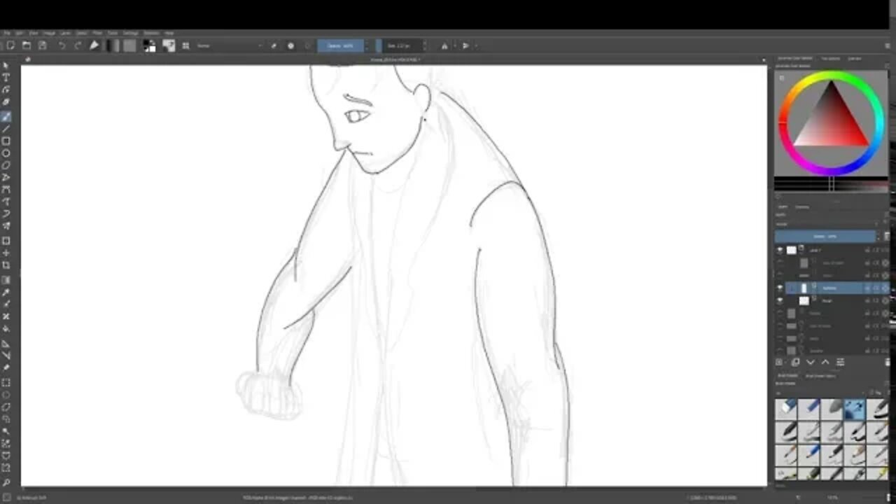Open layer properties button

pos(840,362)
